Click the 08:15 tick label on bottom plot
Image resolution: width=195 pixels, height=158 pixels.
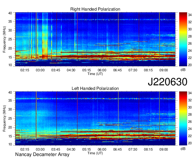click(148, 149)
